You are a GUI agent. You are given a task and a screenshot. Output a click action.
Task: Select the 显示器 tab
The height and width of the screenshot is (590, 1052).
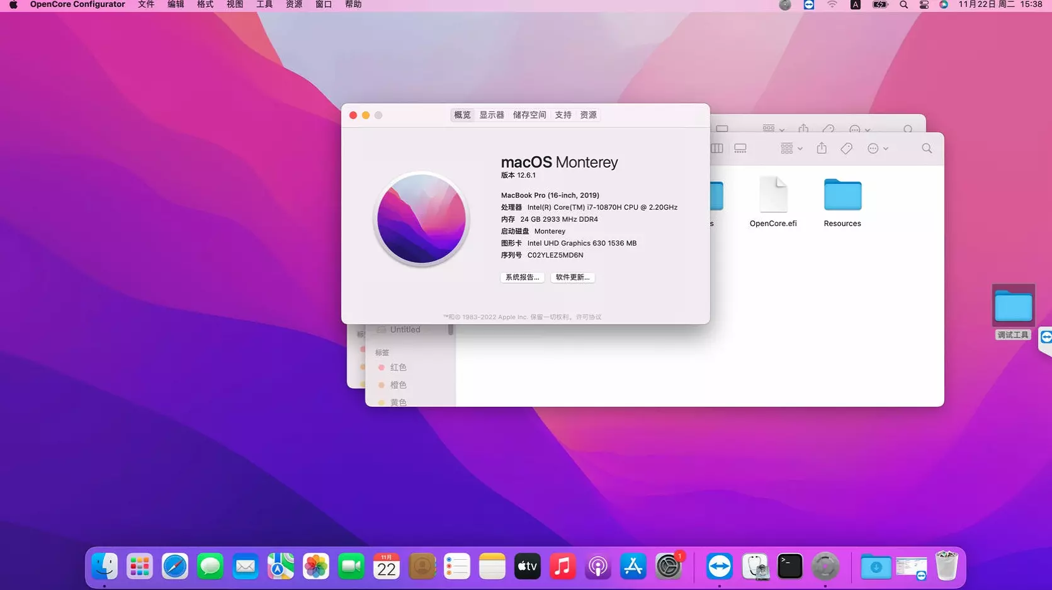click(492, 115)
